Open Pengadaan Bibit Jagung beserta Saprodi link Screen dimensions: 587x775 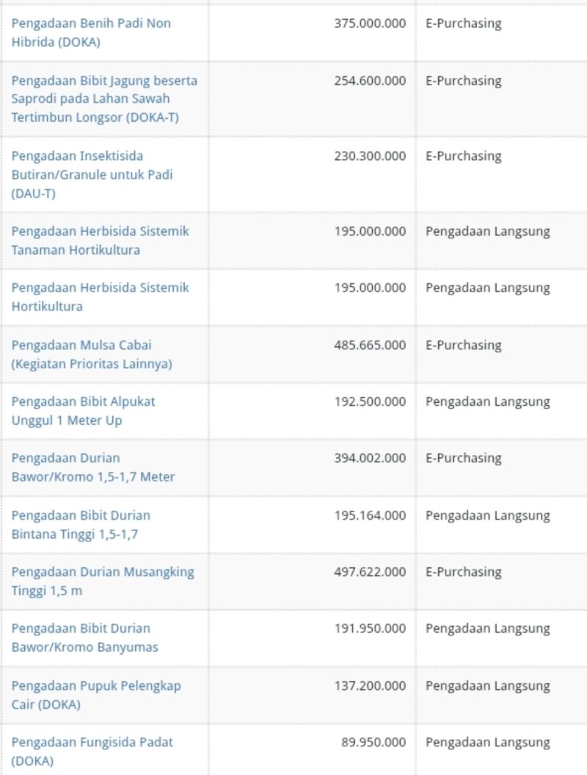[x=104, y=99]
